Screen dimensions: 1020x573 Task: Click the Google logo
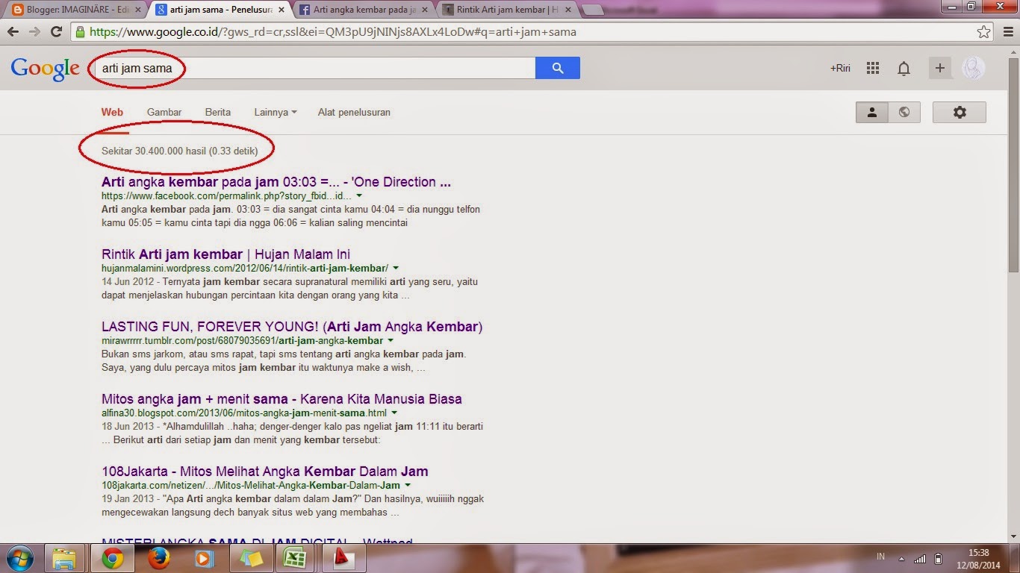(45, 69)
